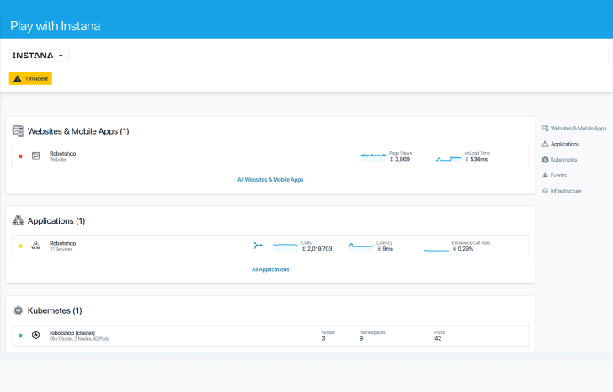Click the Latency sparkline chart

click(x=361, y=246)
